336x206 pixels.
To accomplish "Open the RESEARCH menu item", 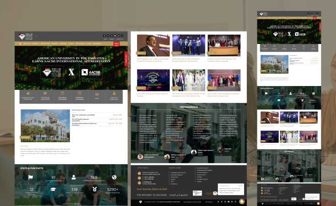I will (55, 43).
